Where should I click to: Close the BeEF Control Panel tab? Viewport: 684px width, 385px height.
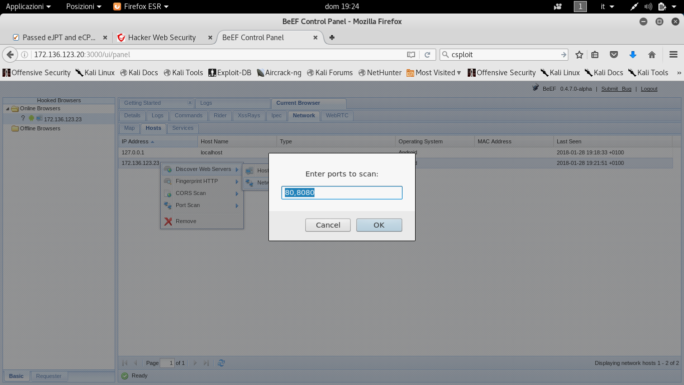(x=315, y=38)
